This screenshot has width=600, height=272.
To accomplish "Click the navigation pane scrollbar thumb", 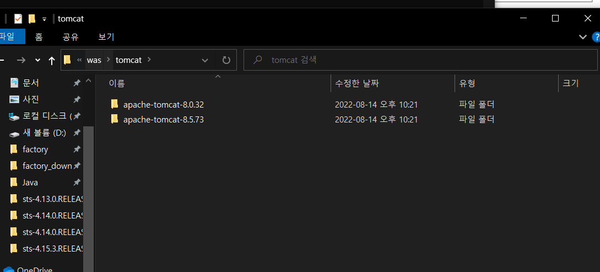I will (88, 199).
